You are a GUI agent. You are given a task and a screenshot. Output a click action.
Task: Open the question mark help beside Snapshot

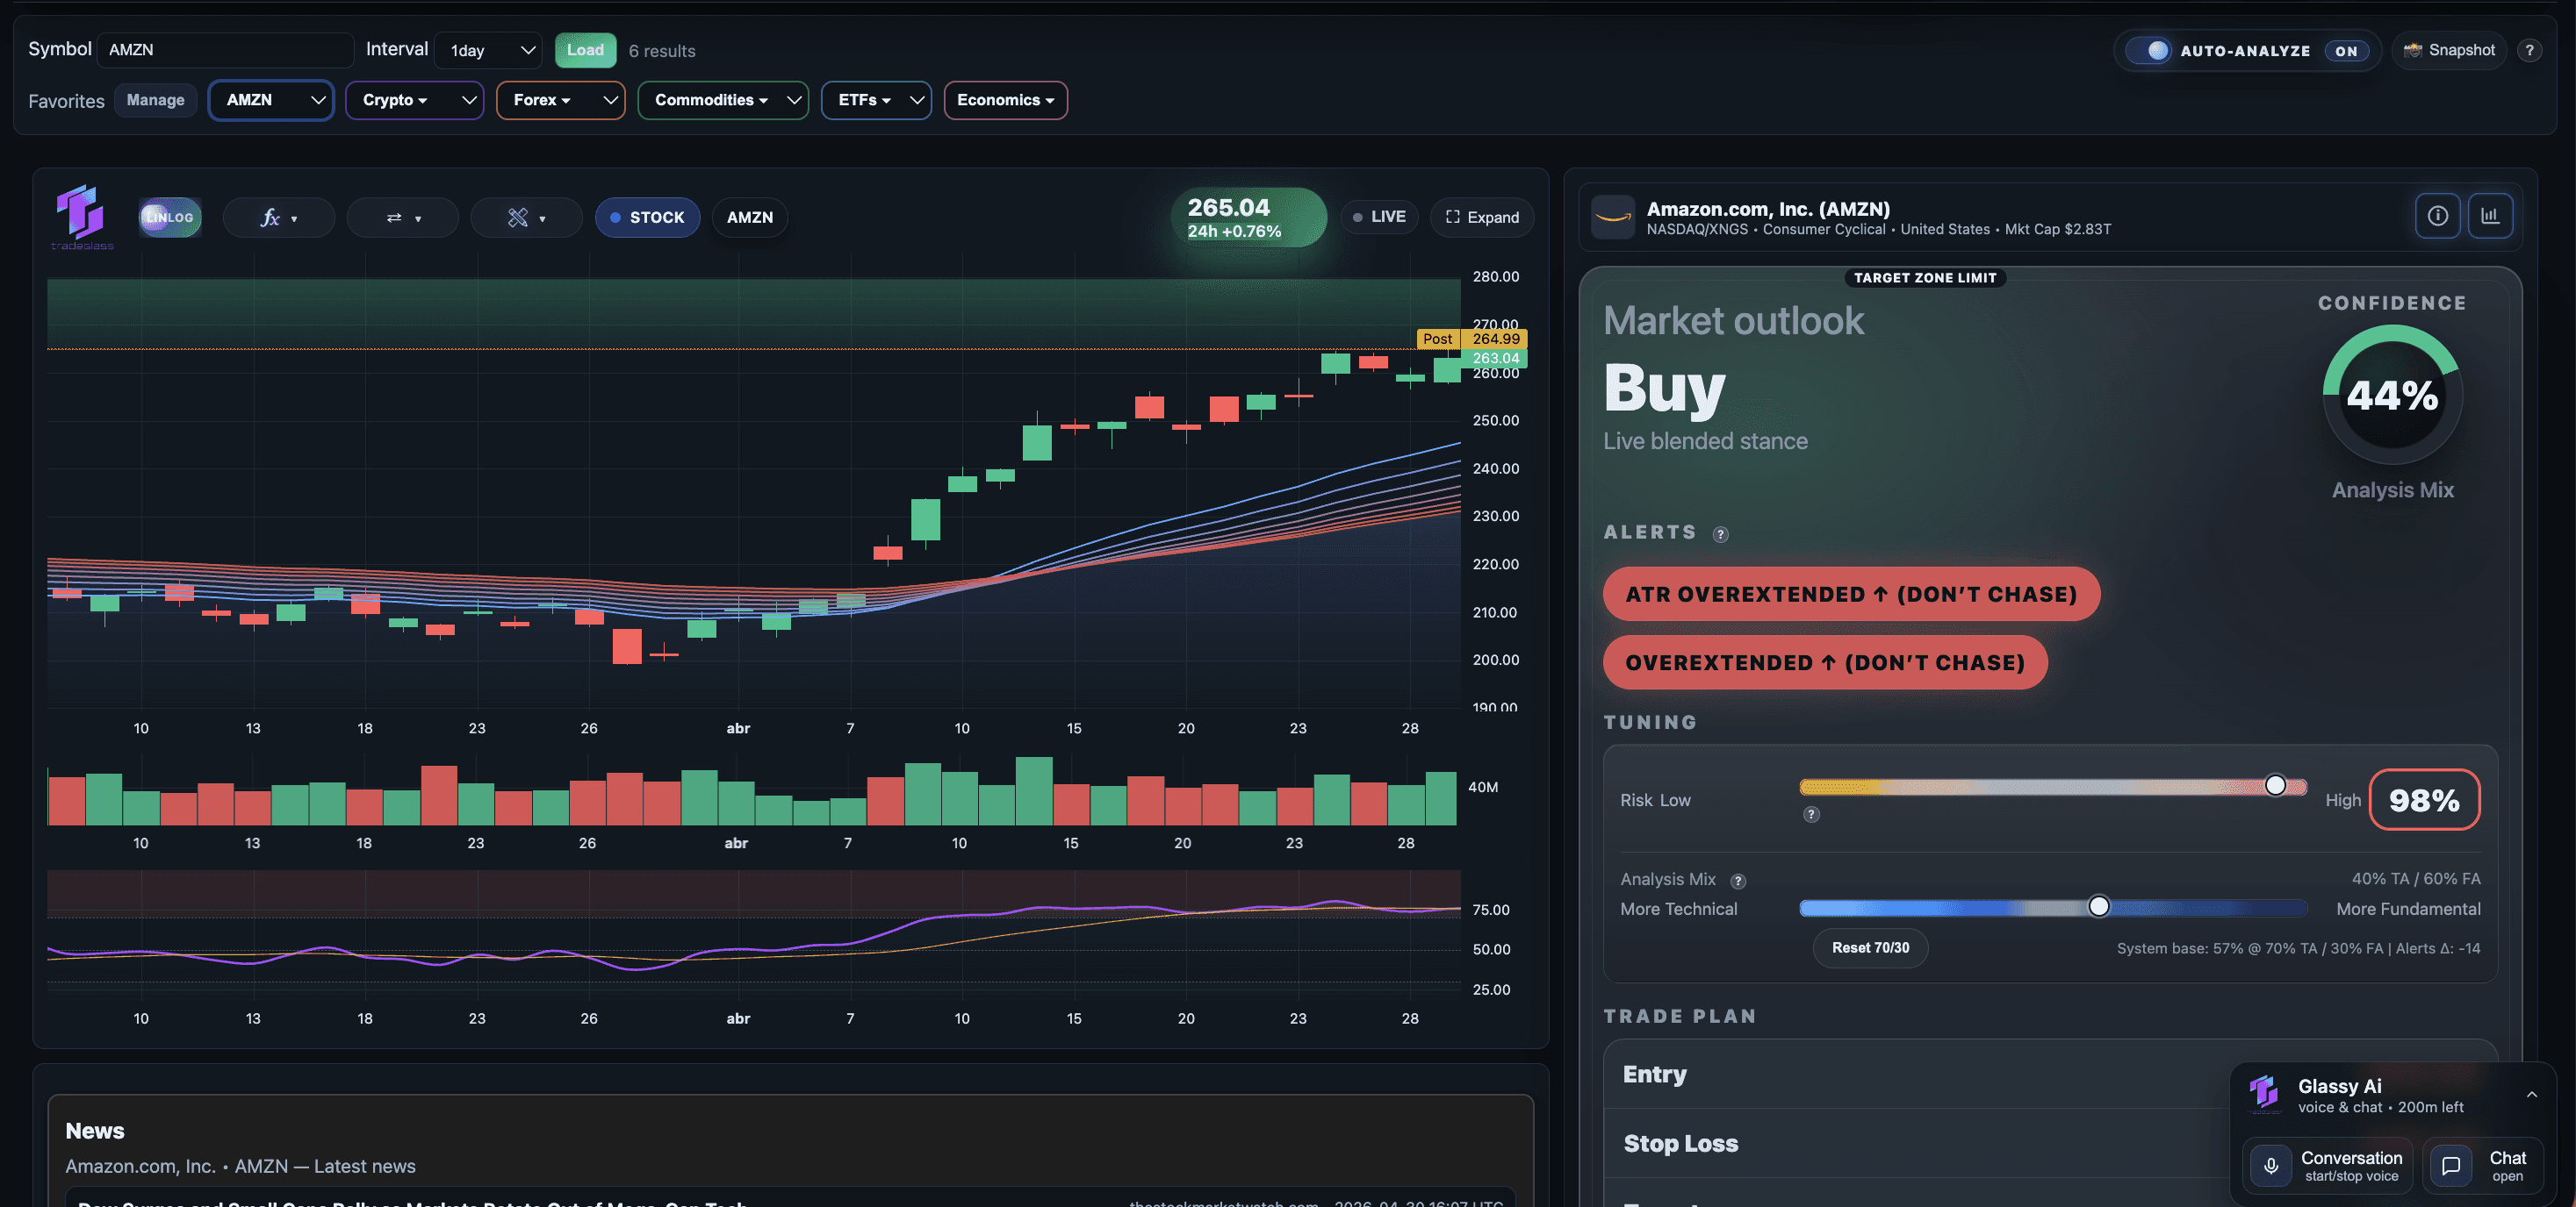[2529, 50]
